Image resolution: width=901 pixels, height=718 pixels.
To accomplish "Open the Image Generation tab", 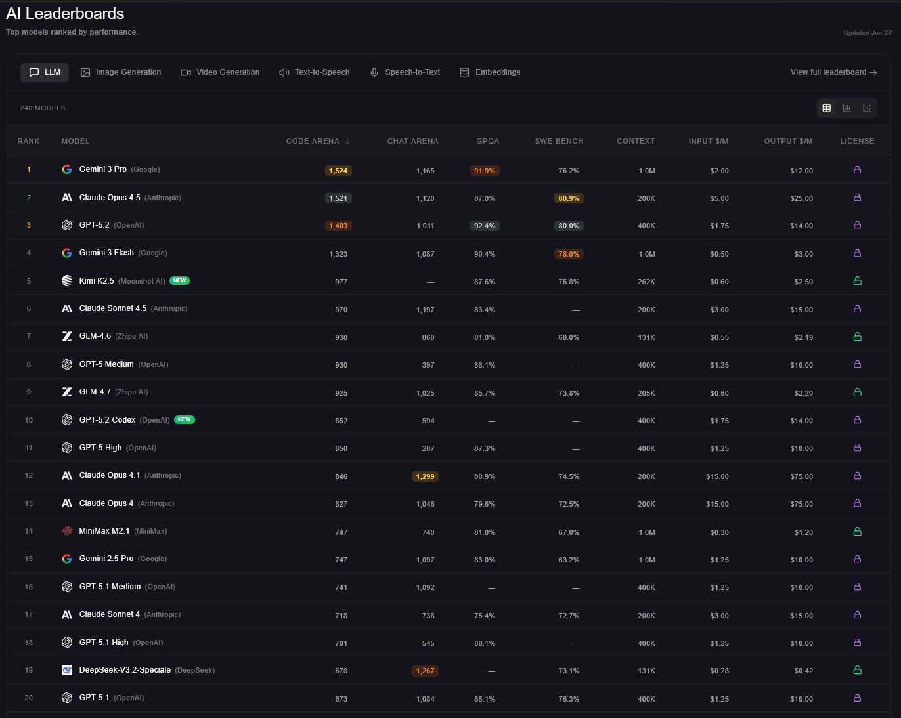I will pyautogui.click(x=121, y=72).
